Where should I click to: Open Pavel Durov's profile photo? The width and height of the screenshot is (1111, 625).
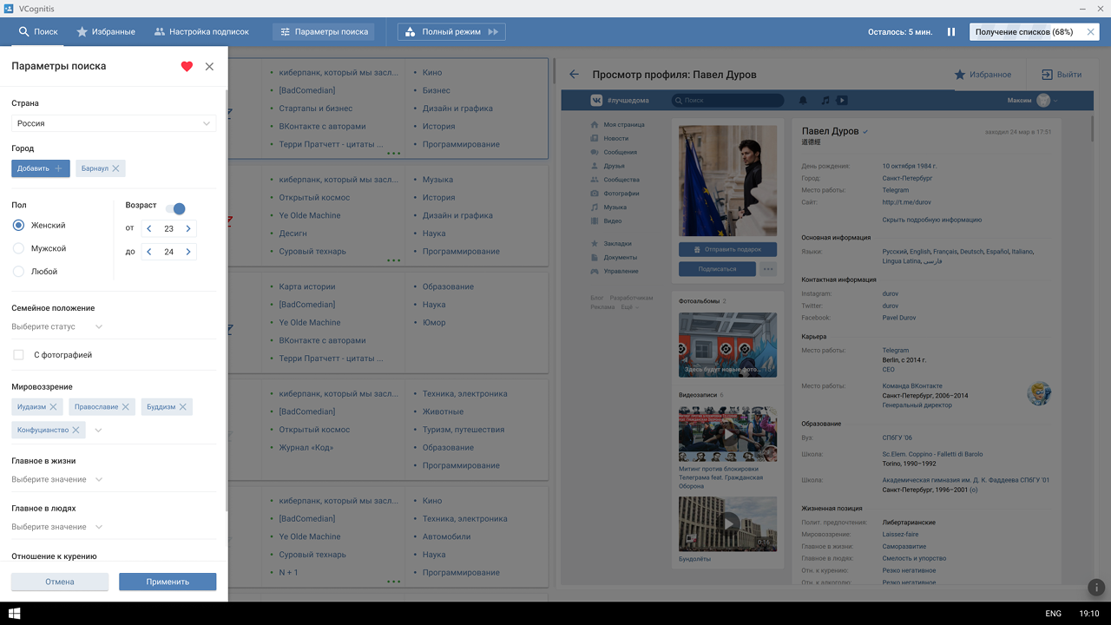[x=727, y=181]
